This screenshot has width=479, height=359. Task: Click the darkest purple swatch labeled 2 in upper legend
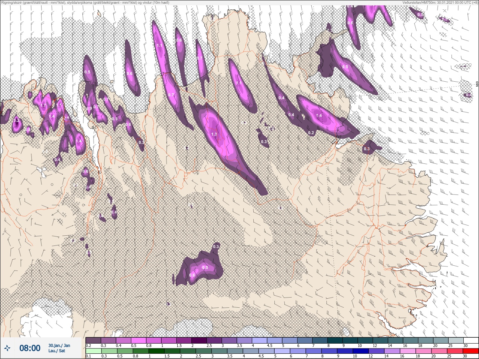199,341
